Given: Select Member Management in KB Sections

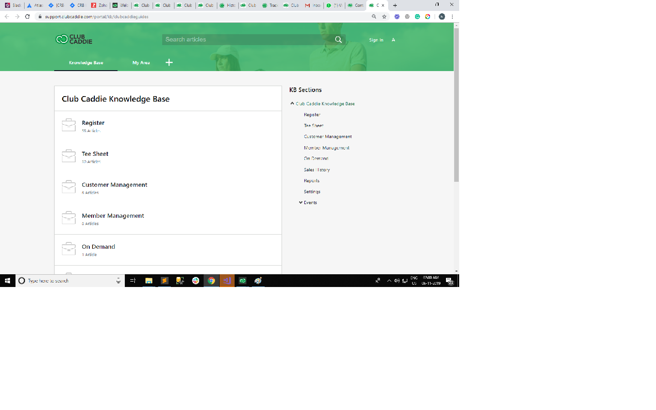Looking at the screenshot, I should [x=326, y=148].
